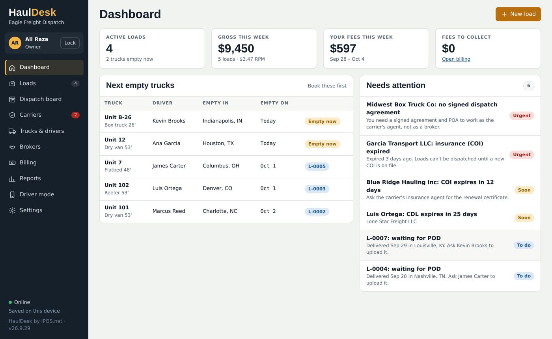Navigate to Reports
552x339 pixels.
pos(44,178)
